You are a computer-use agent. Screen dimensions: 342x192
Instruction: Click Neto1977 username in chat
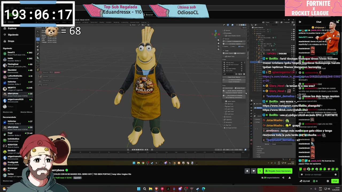(303, 37)
